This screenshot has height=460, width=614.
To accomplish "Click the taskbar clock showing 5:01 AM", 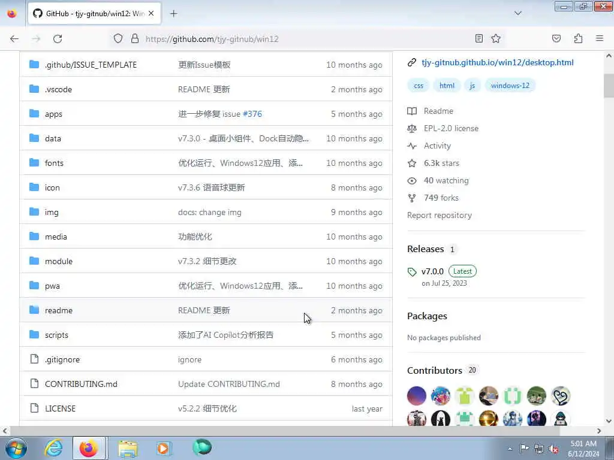I will (583, 448).
